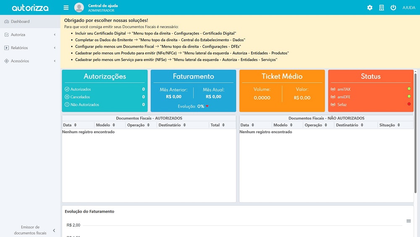
Task: Click the power logout icon
Action: point(393,8)
